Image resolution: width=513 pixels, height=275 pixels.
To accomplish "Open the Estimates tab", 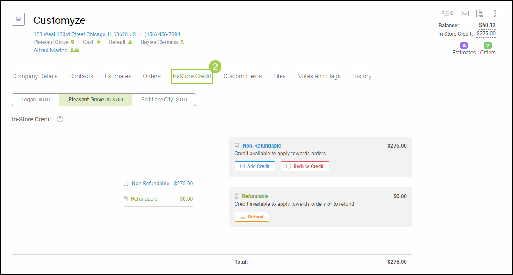I will click(118, 76).
